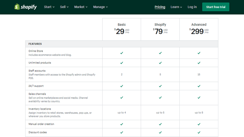Click Staff accounts value 5 for Shopify
Image resolution: width=244 pixels, height=137 pixels.
pos(160,74)
